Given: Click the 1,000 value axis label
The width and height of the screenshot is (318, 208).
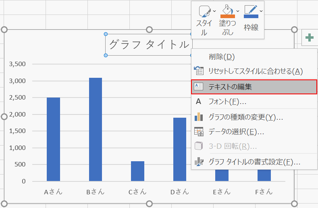Looking at the screenshot, I should (17, 148).
